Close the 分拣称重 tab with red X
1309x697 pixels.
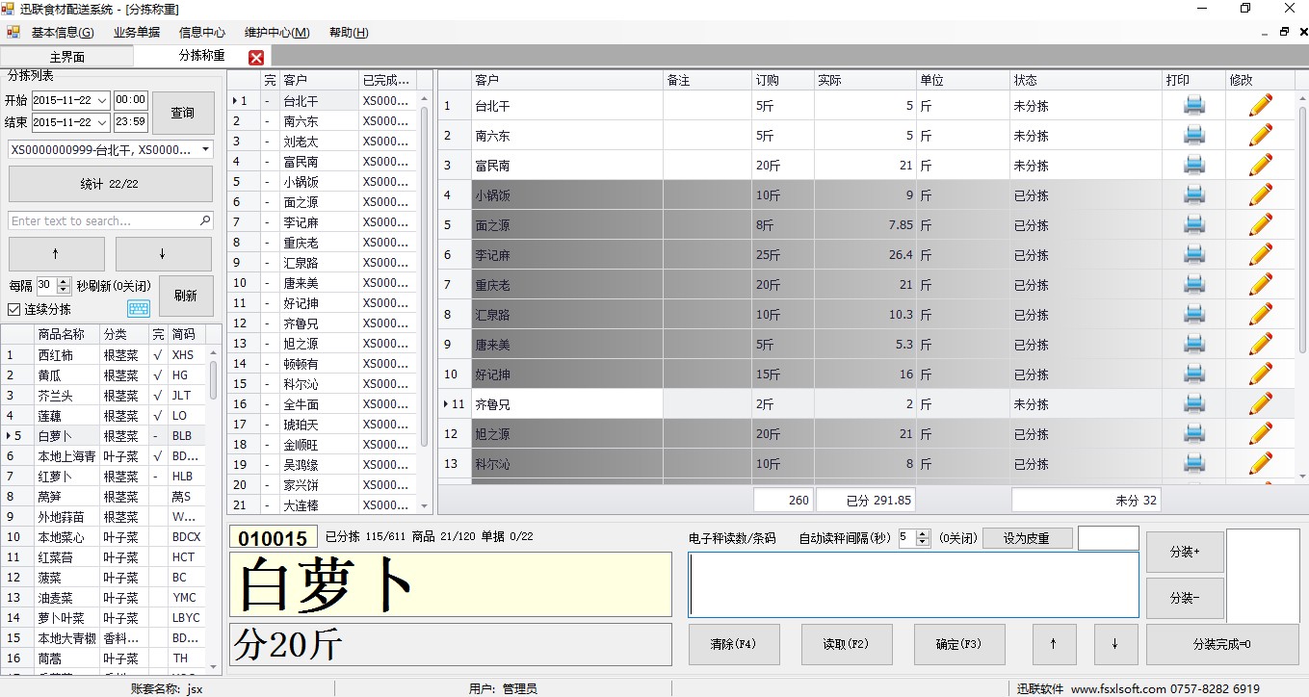[x=256, y=57]
